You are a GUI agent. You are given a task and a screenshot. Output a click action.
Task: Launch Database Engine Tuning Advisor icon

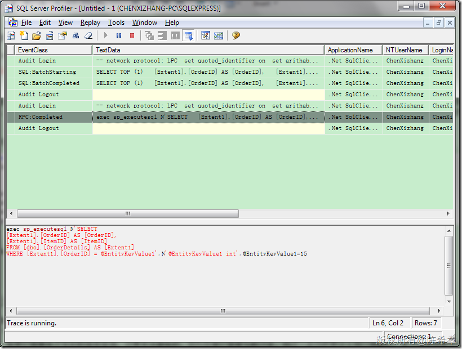(206, 35)
